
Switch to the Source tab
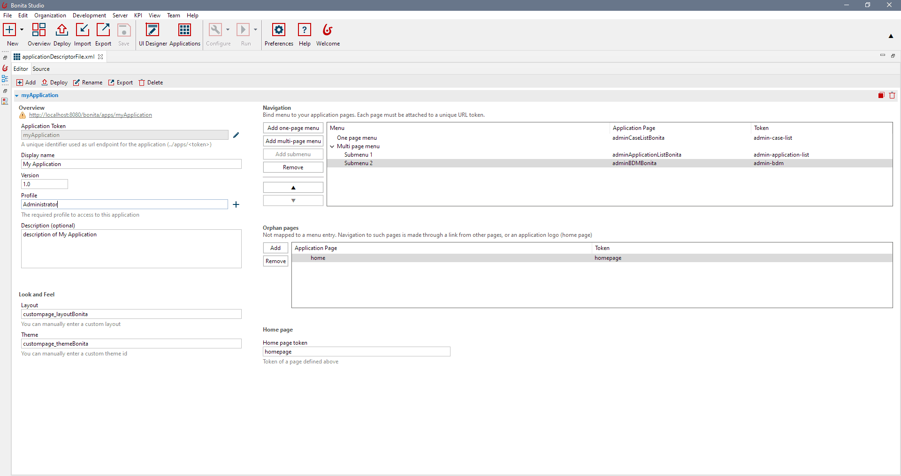coord(41,68)
